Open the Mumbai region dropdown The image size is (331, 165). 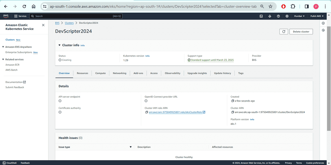click(299, 16)
